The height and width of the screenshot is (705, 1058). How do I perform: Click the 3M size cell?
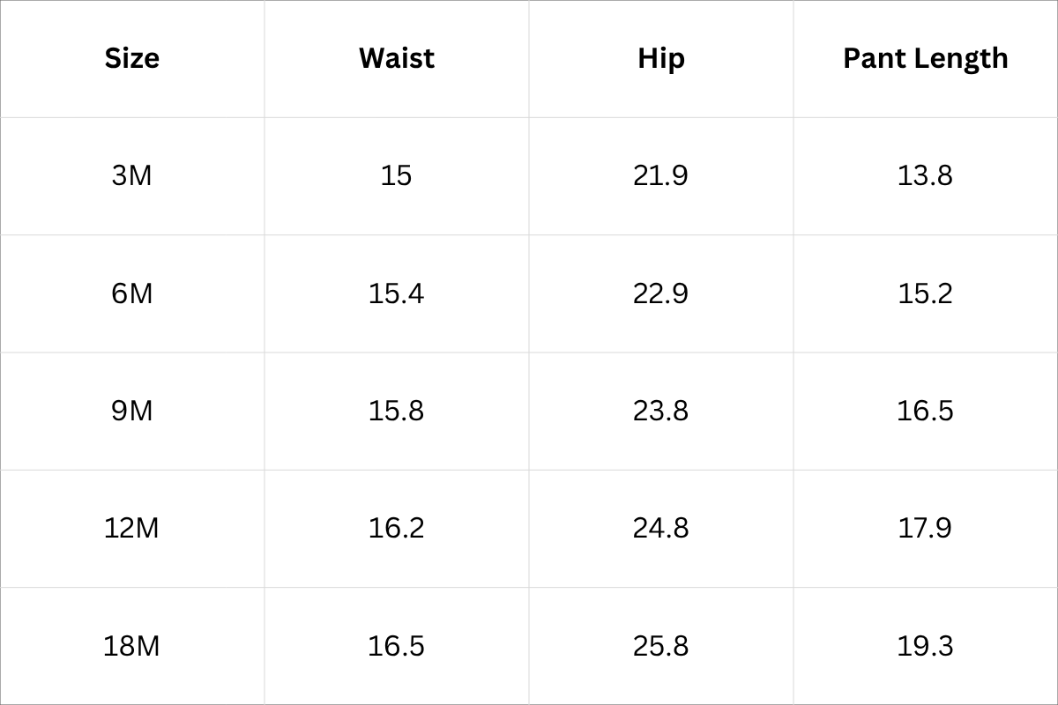[x=132, y=175]
